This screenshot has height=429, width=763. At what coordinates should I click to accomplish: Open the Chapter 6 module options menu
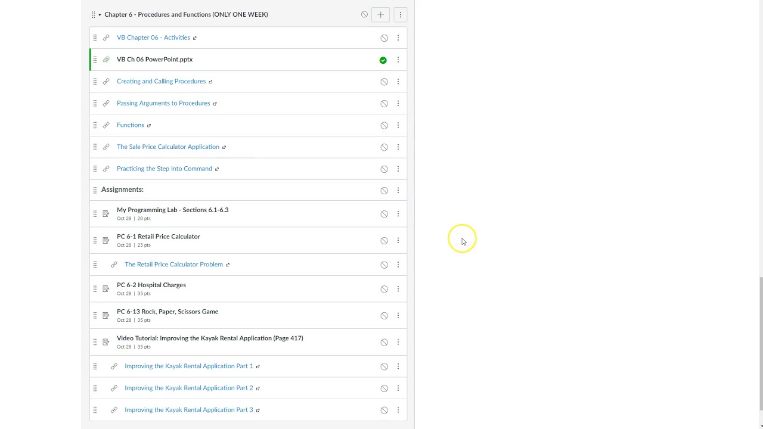400,14
